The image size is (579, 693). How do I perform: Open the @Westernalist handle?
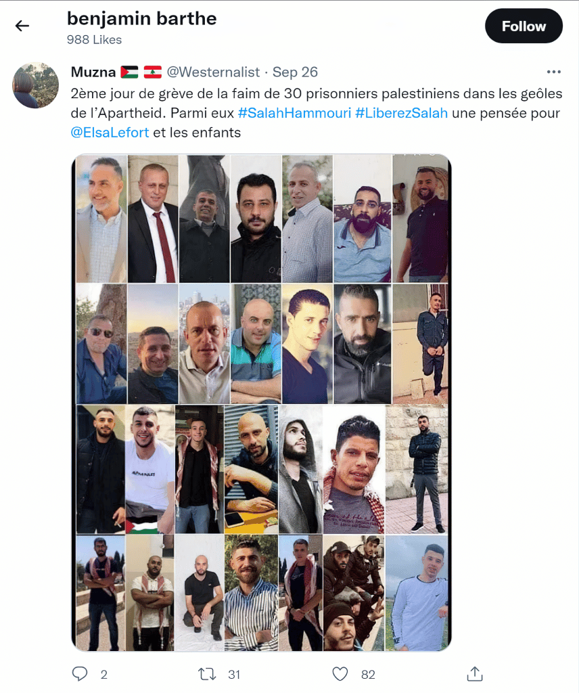(x=213, y=72)
